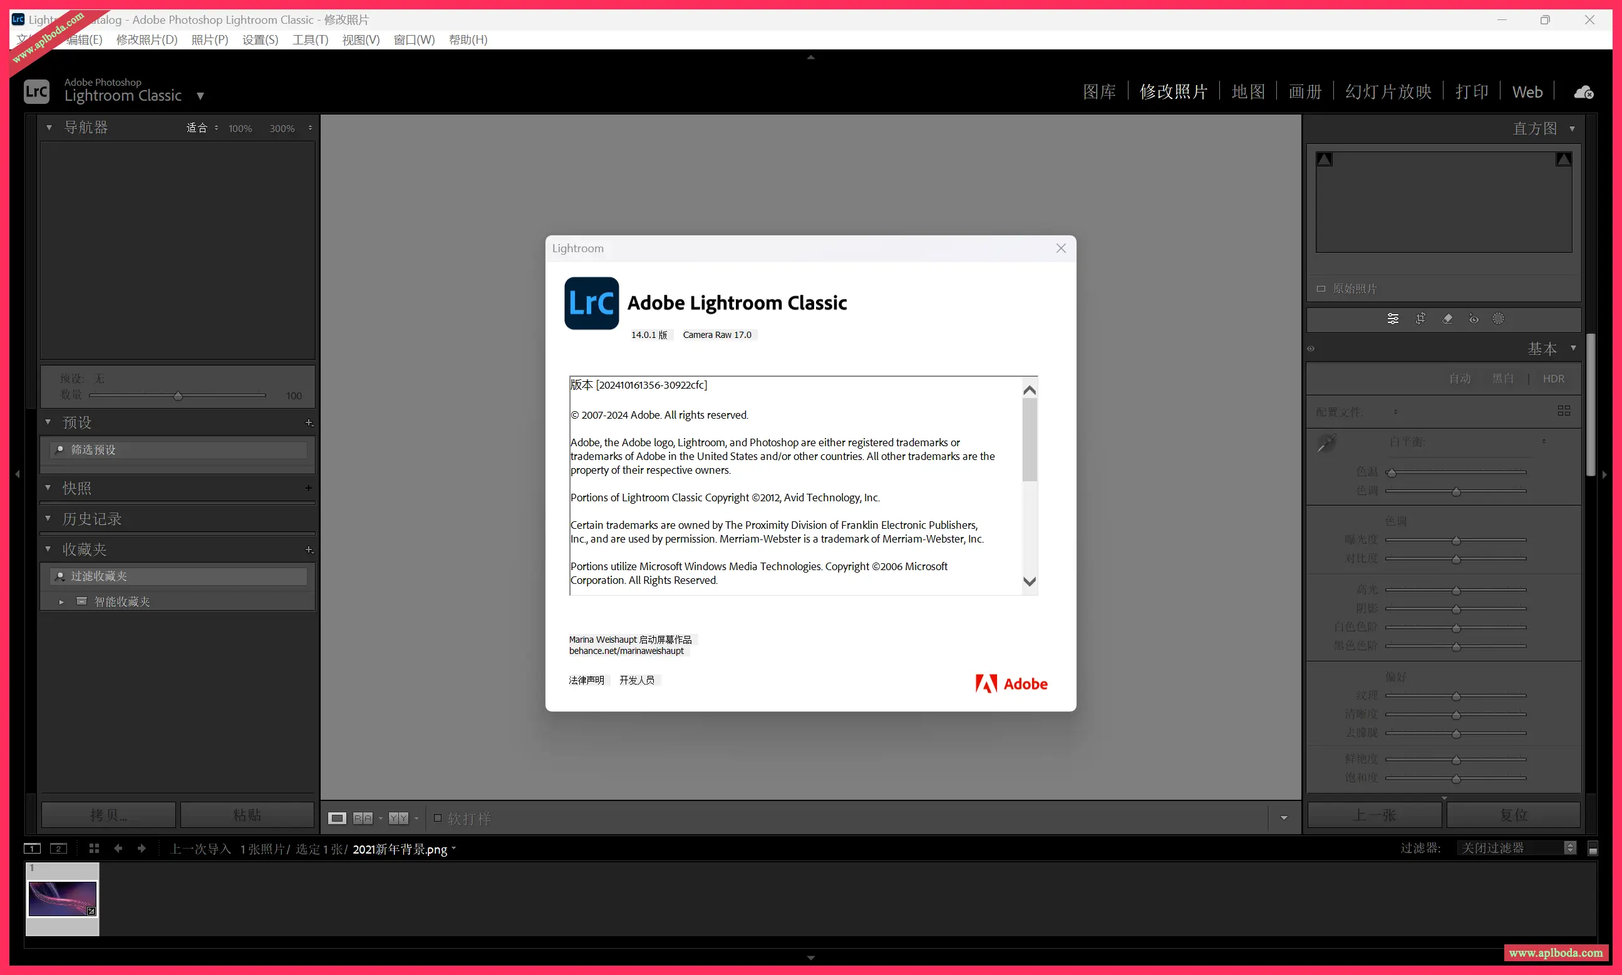Open the toolbar content dropdown arrow
This screenshot has height=975, width=1622.
coord(1283,818)
